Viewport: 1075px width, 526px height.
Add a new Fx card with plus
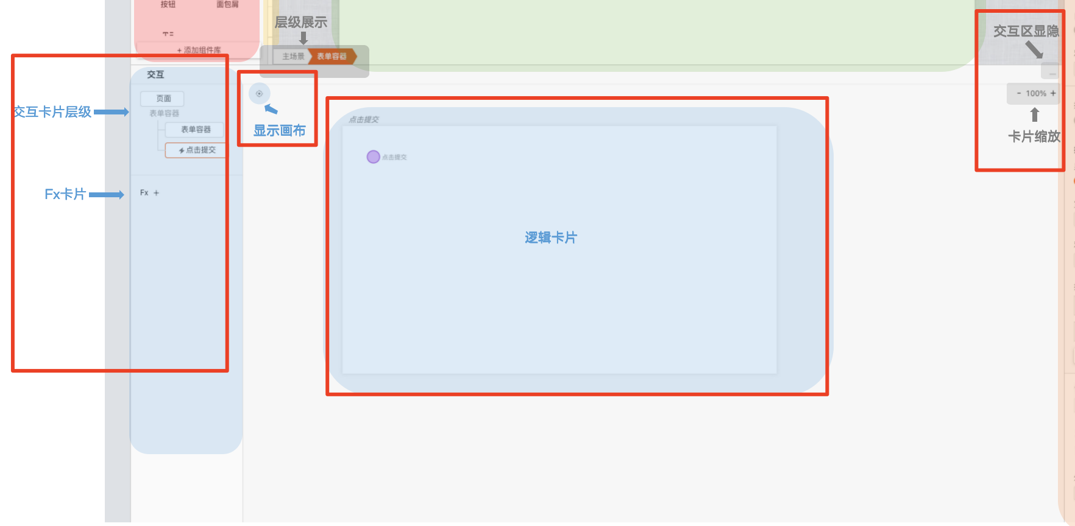156,193
